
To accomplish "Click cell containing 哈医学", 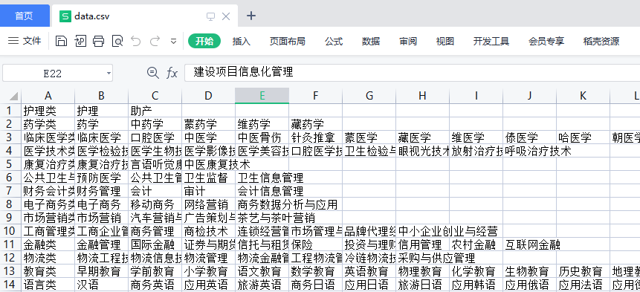I will pos(583,137).
